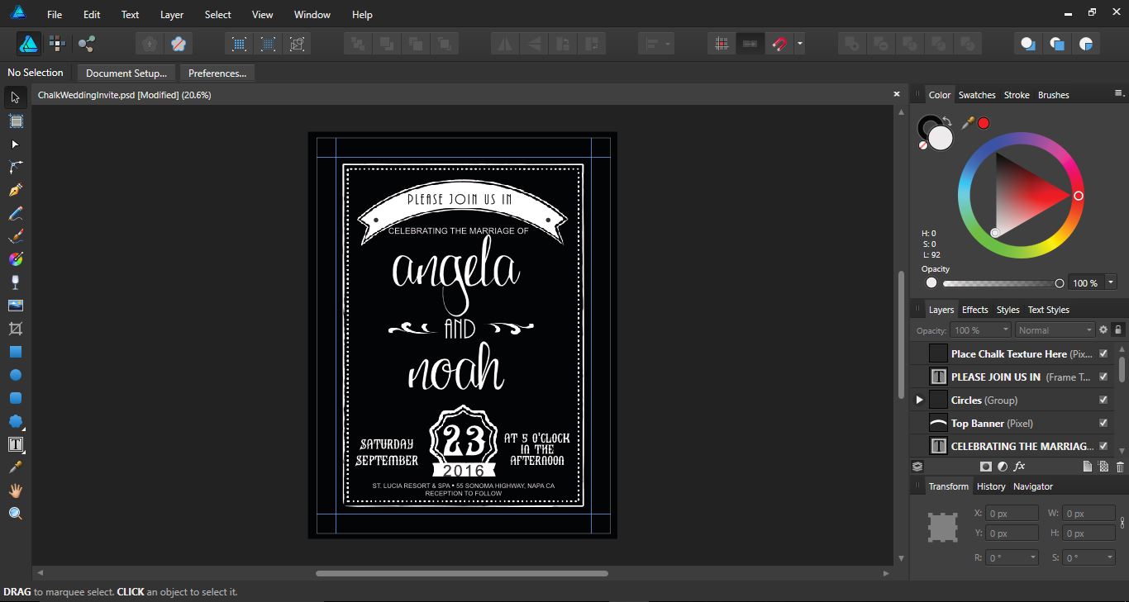
Task: Open the Layer menu
Action: [172, 15]
